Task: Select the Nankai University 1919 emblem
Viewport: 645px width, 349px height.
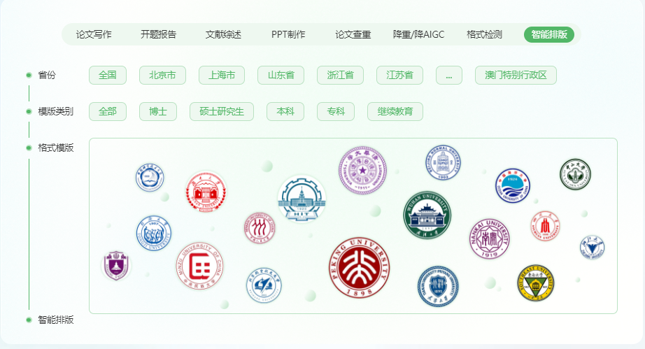Action: 490,238
